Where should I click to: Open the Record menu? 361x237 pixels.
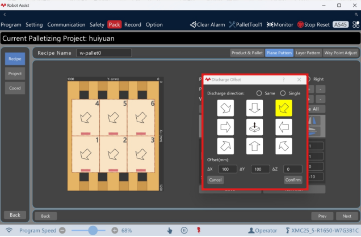133,24
